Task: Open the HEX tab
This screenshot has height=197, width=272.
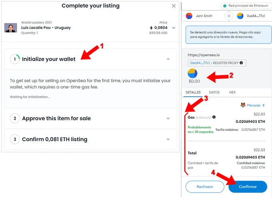Action: (x=232, y=92)
